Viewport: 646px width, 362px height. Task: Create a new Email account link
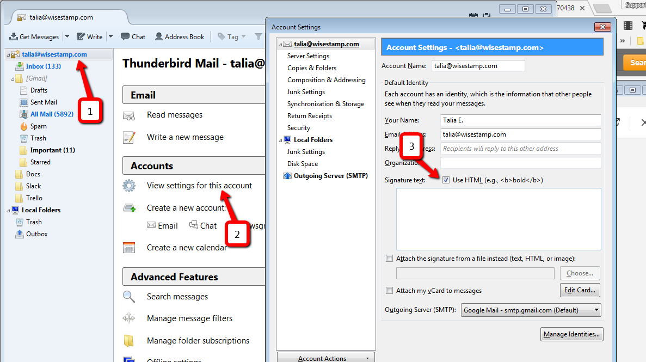[x=163, y=225]
